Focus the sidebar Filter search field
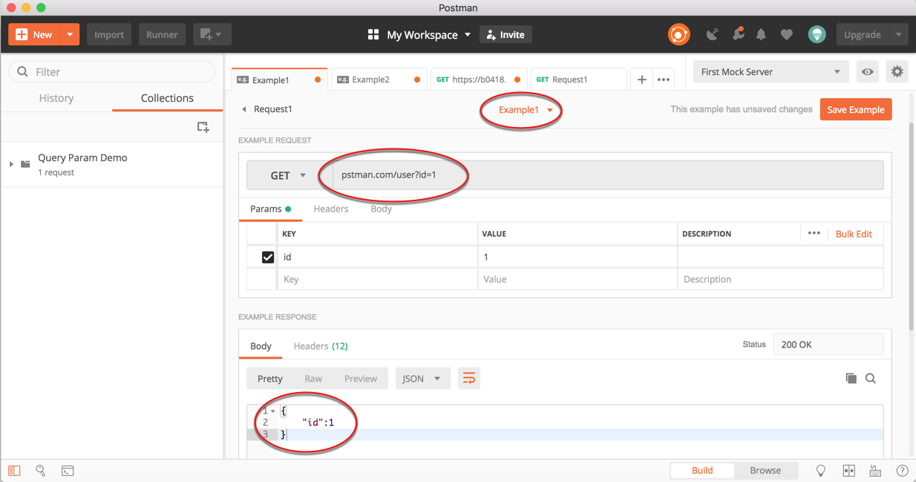 click(x=111, y=72)
